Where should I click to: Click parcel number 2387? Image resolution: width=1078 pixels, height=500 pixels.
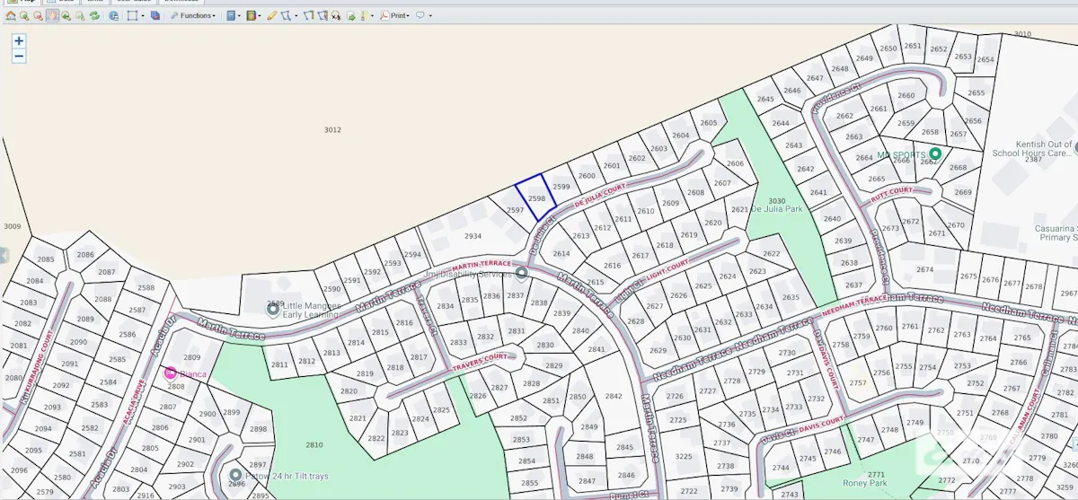[x=1033, y=159]
